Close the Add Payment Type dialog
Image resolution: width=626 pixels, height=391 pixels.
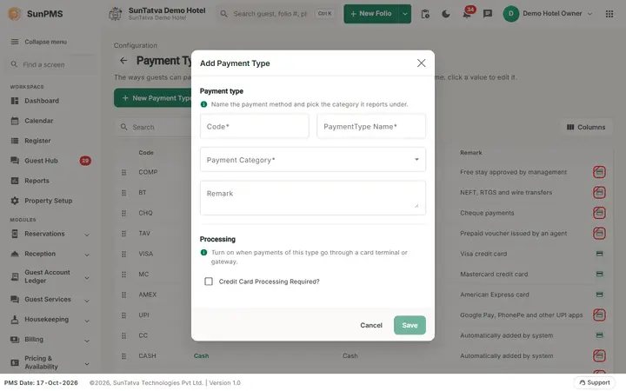[421, 63]
